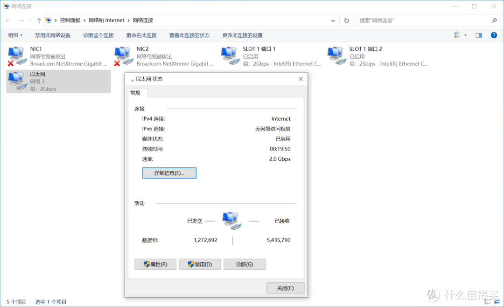Select the NIC1 network adapter icon
Image resolution: width=504 pixels, height=307 pixels.
[x=16, y=55]
